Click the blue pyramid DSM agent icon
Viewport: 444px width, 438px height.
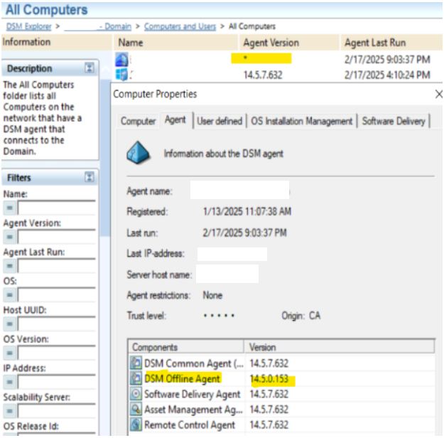tap(139, 152)
